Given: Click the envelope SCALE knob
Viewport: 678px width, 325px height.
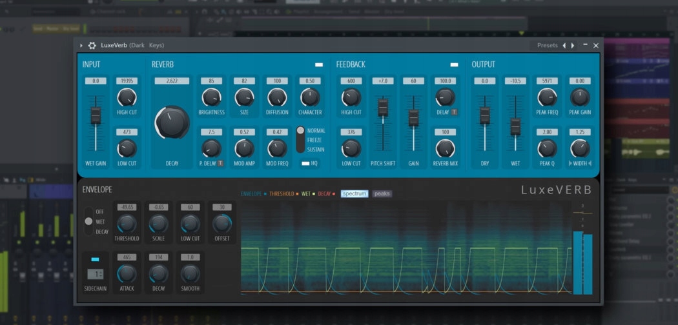Looking at the screenshot, I should 159,224.
